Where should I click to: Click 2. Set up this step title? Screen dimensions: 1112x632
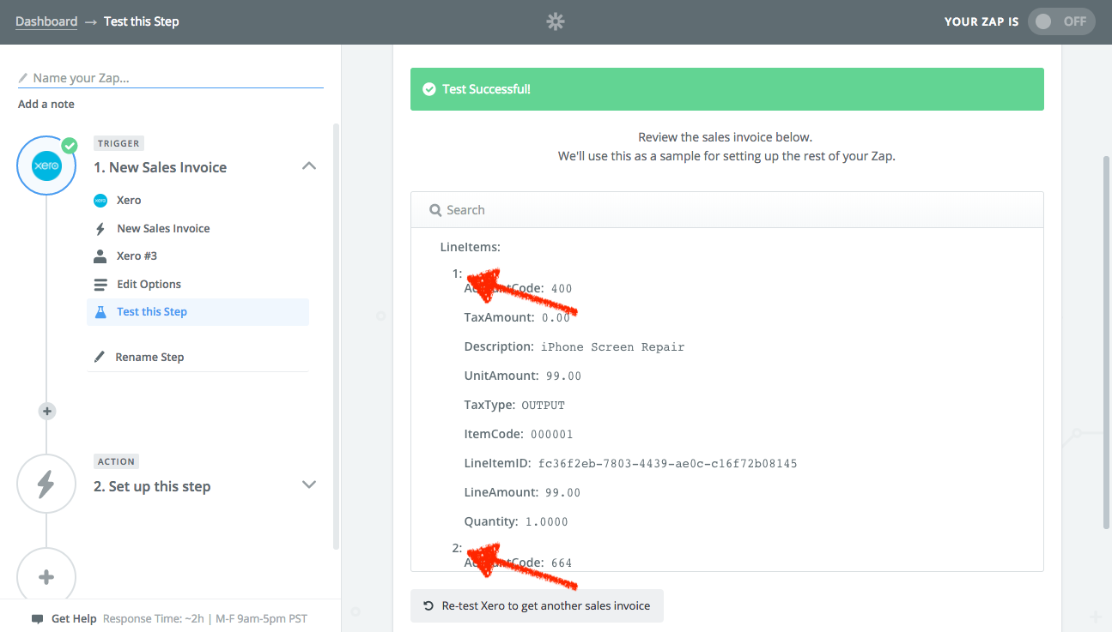(x=152, y=486)
